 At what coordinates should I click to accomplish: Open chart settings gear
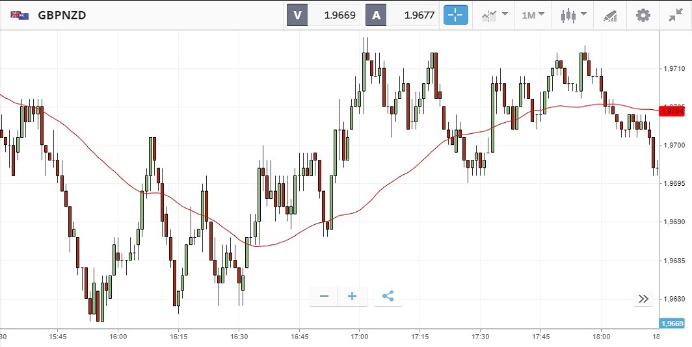tap(643, 15)
